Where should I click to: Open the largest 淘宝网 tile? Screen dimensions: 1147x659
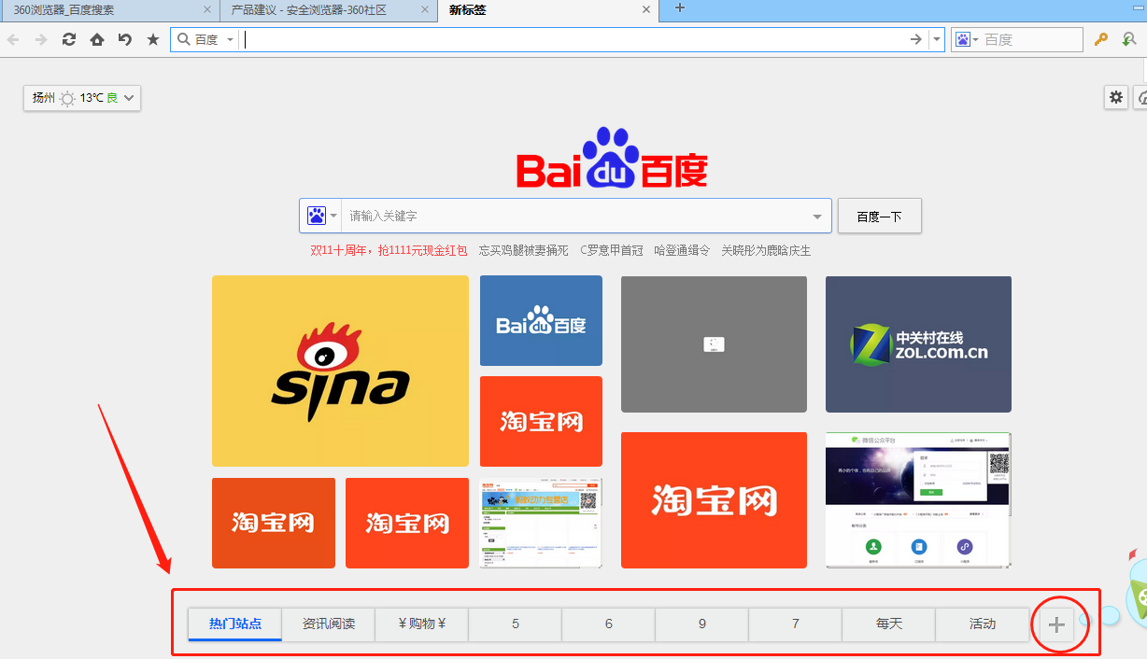(x=714, y=499)
